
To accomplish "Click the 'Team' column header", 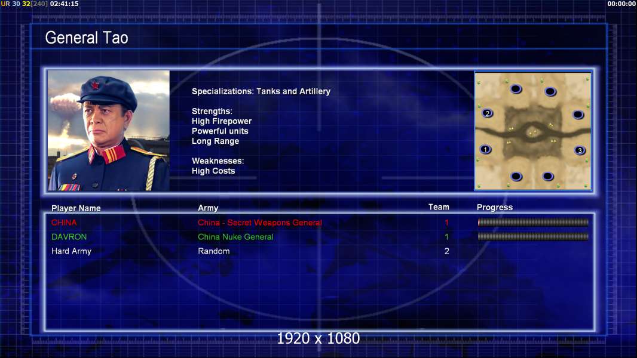I will [x=439, y=207].
